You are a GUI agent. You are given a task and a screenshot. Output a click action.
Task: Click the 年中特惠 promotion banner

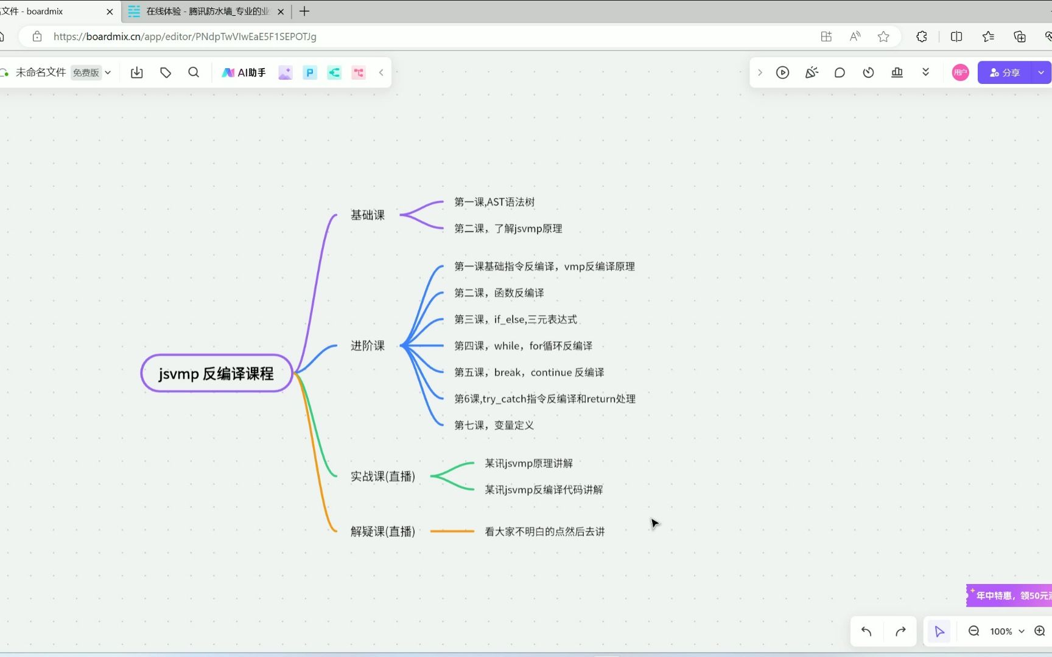1009,596
